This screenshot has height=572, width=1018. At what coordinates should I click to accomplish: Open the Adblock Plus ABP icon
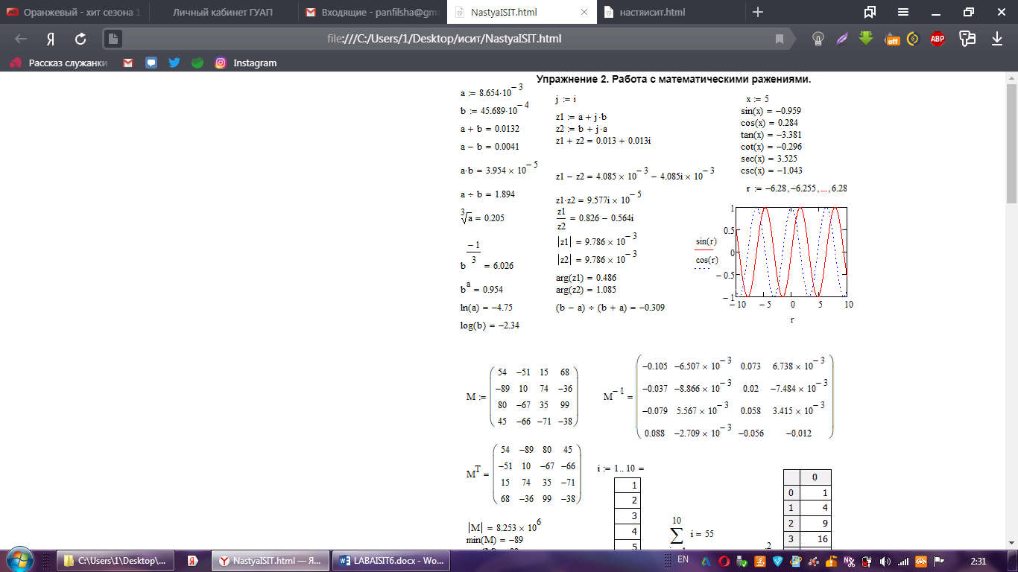click(x=938, y=39)
